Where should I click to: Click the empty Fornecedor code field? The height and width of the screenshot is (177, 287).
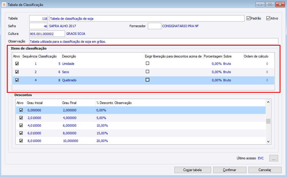[x=155, y=26]
